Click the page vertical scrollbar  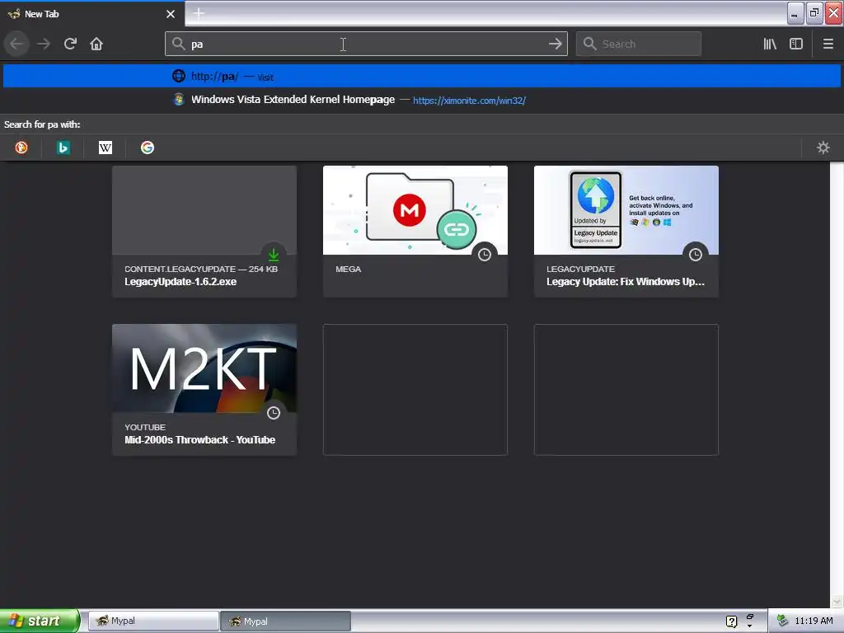point(837,385)
